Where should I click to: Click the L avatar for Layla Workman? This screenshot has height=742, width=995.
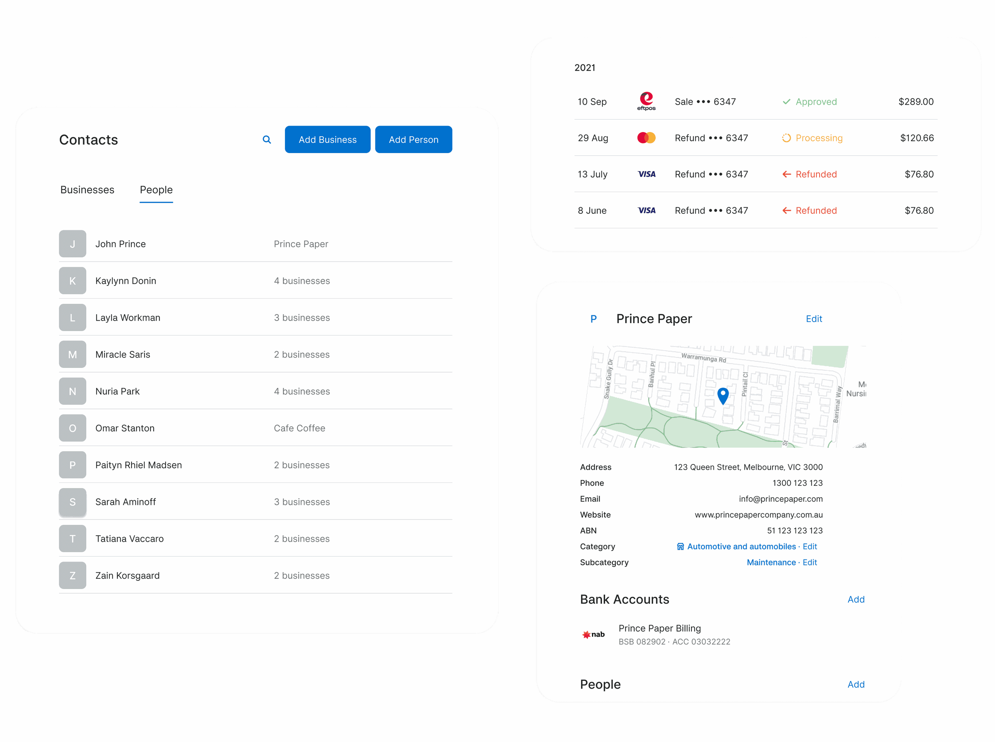click(72, 318)
